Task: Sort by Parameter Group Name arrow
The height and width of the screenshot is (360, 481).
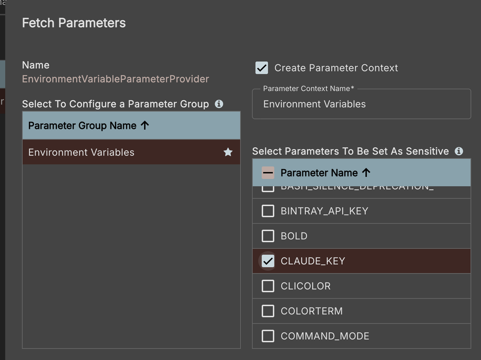Action: click(145, 125)
